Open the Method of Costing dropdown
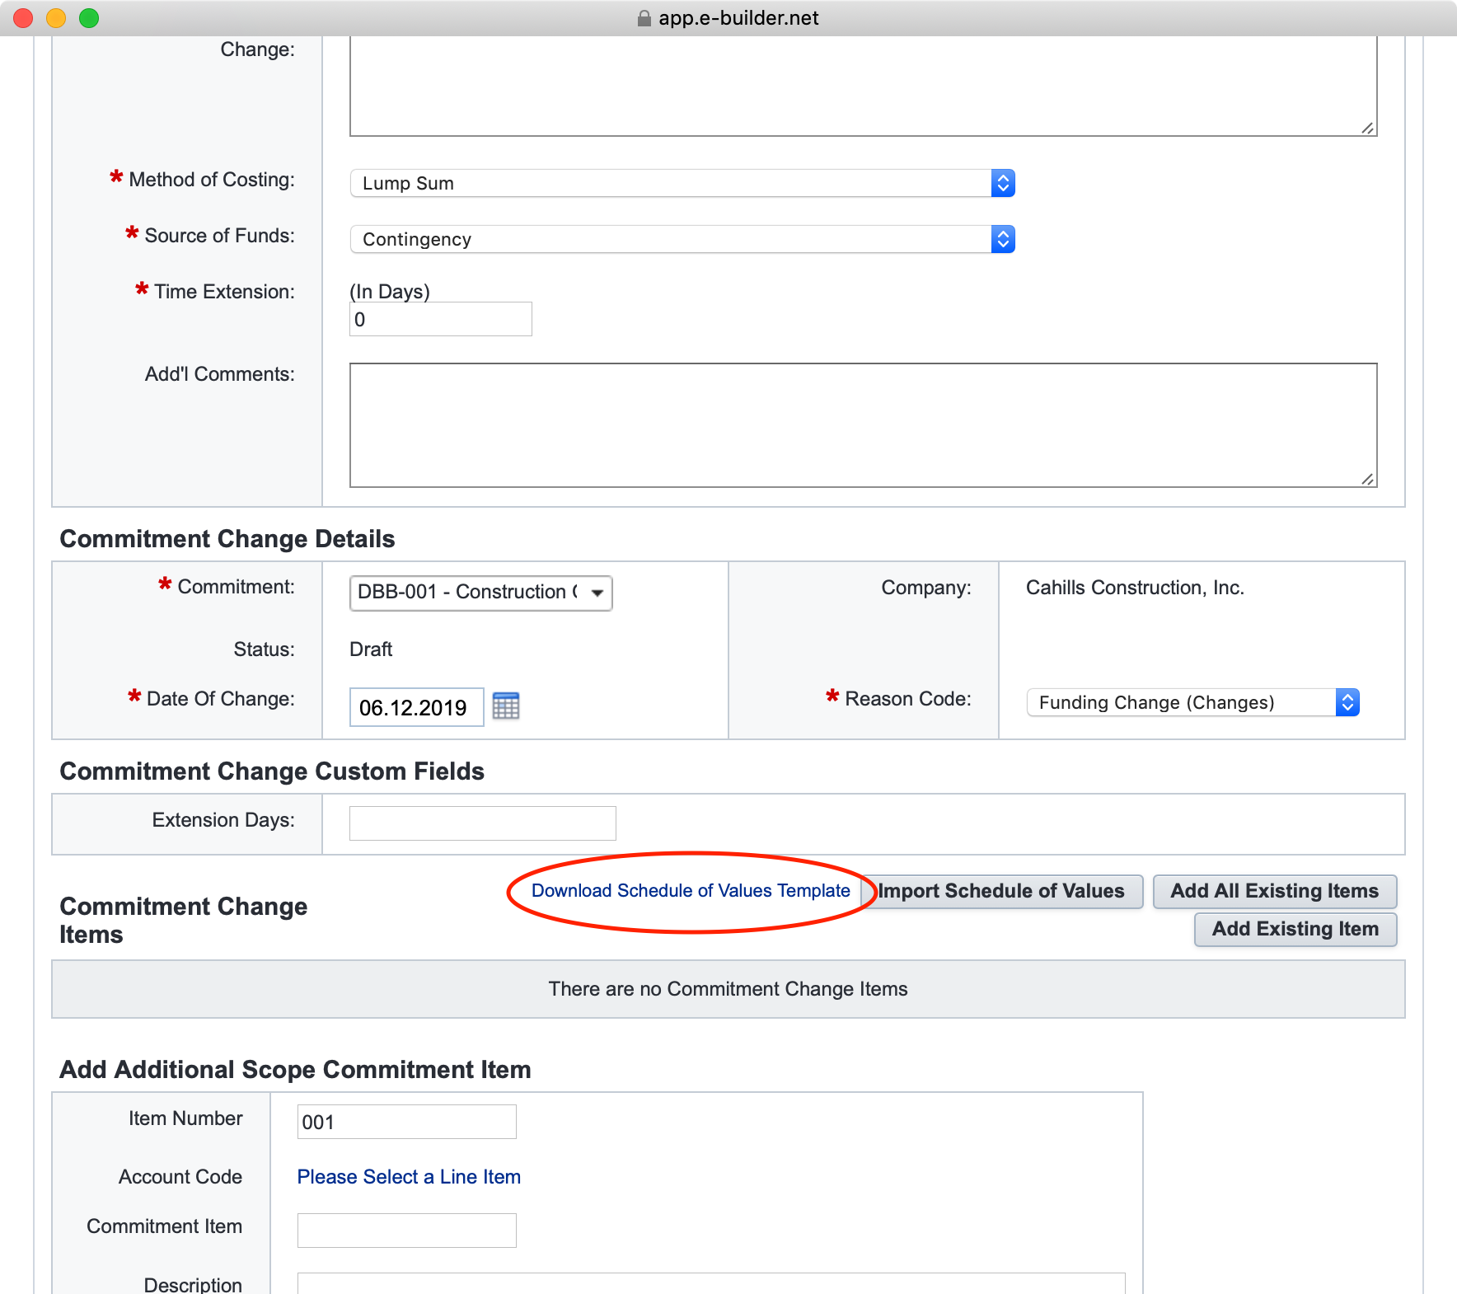 [682, 183]
